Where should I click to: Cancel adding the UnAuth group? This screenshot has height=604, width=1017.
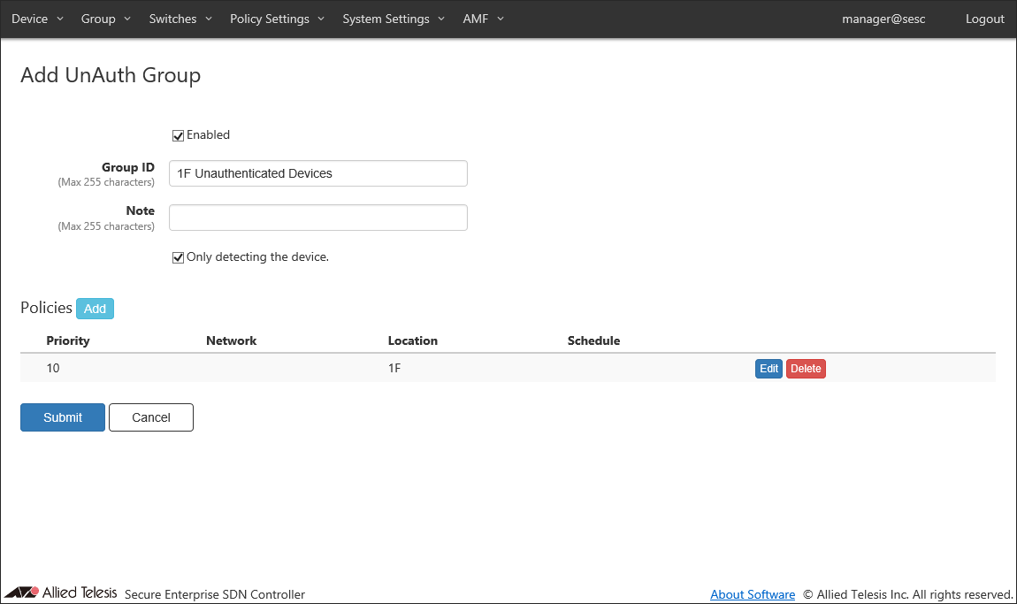point(151,417)
